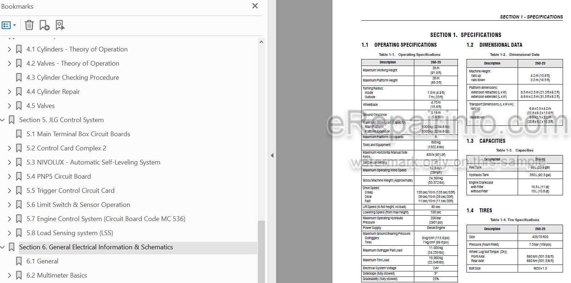This screenshot has width=571, height=283.
Task: Click the bookmarks panel scroll-up arrow
Action: point(261,42)
